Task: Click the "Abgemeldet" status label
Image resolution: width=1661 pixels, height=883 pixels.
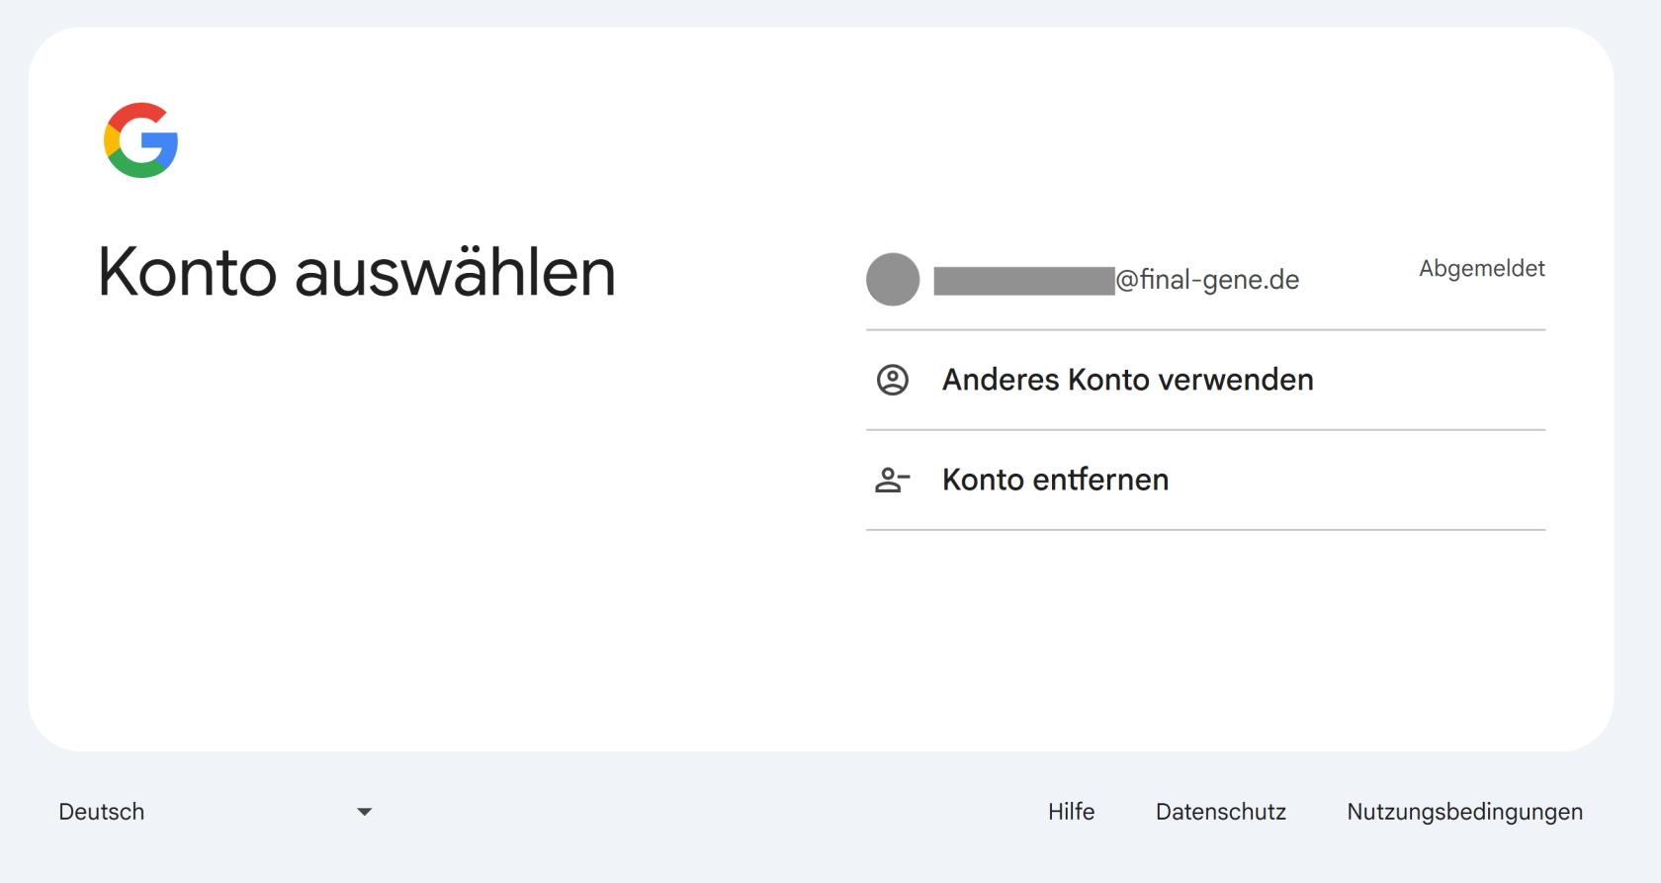Action: [x=1481, y=268]
